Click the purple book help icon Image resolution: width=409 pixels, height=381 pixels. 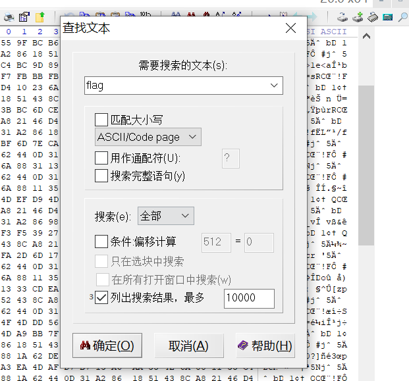tap(243, 345)
